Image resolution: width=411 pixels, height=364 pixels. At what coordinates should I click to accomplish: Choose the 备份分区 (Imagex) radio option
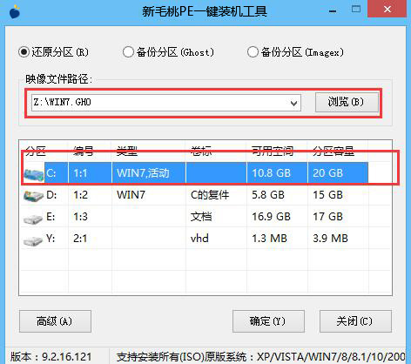coord(253,52)
